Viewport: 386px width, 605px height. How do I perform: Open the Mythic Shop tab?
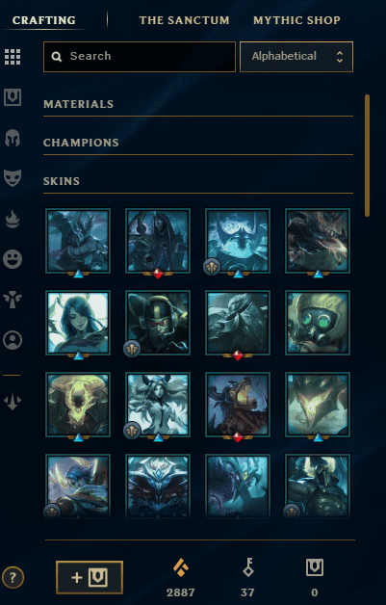(x=296, y=20)
